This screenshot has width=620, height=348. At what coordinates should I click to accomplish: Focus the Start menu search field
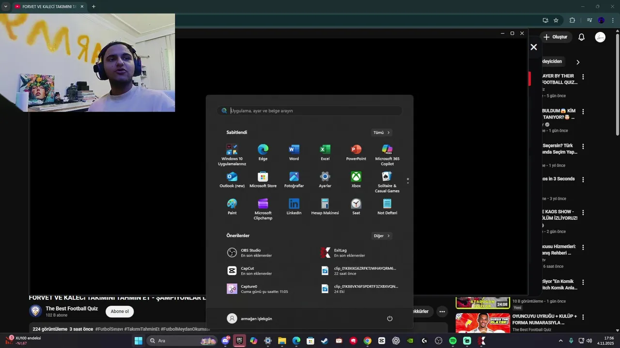[x=310, y=111]
